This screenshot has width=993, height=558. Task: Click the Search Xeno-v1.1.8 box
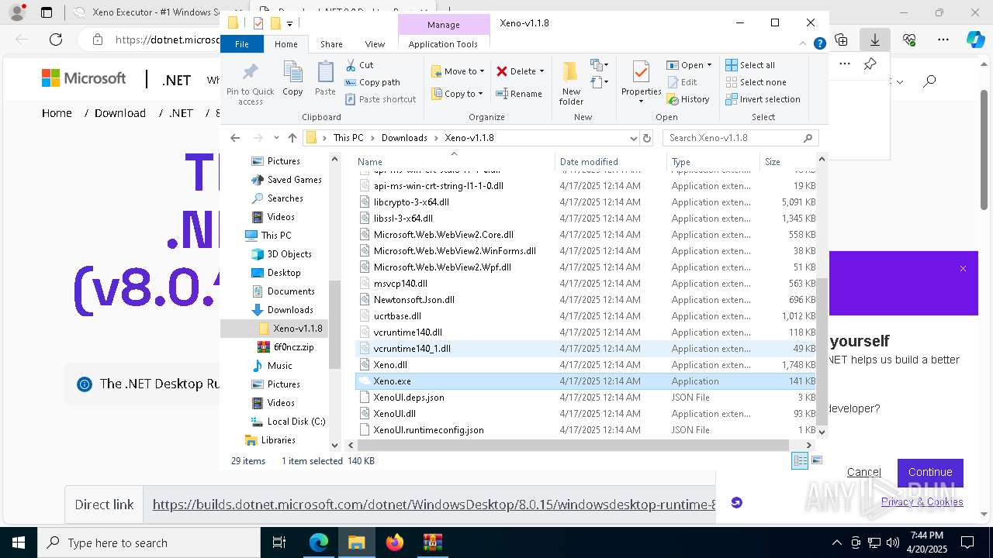point(741,138)
